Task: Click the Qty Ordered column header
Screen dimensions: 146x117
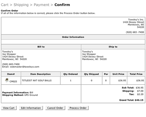Action: tap(71, 74)
